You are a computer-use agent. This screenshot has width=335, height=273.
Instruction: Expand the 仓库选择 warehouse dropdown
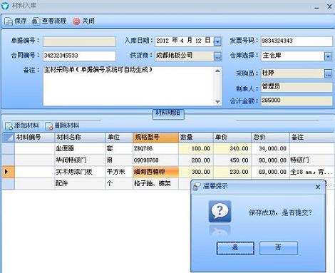[x=328, y=56]
